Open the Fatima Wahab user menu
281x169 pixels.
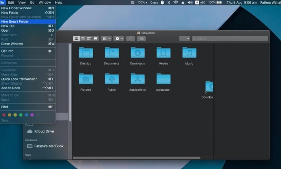[271, 3]
